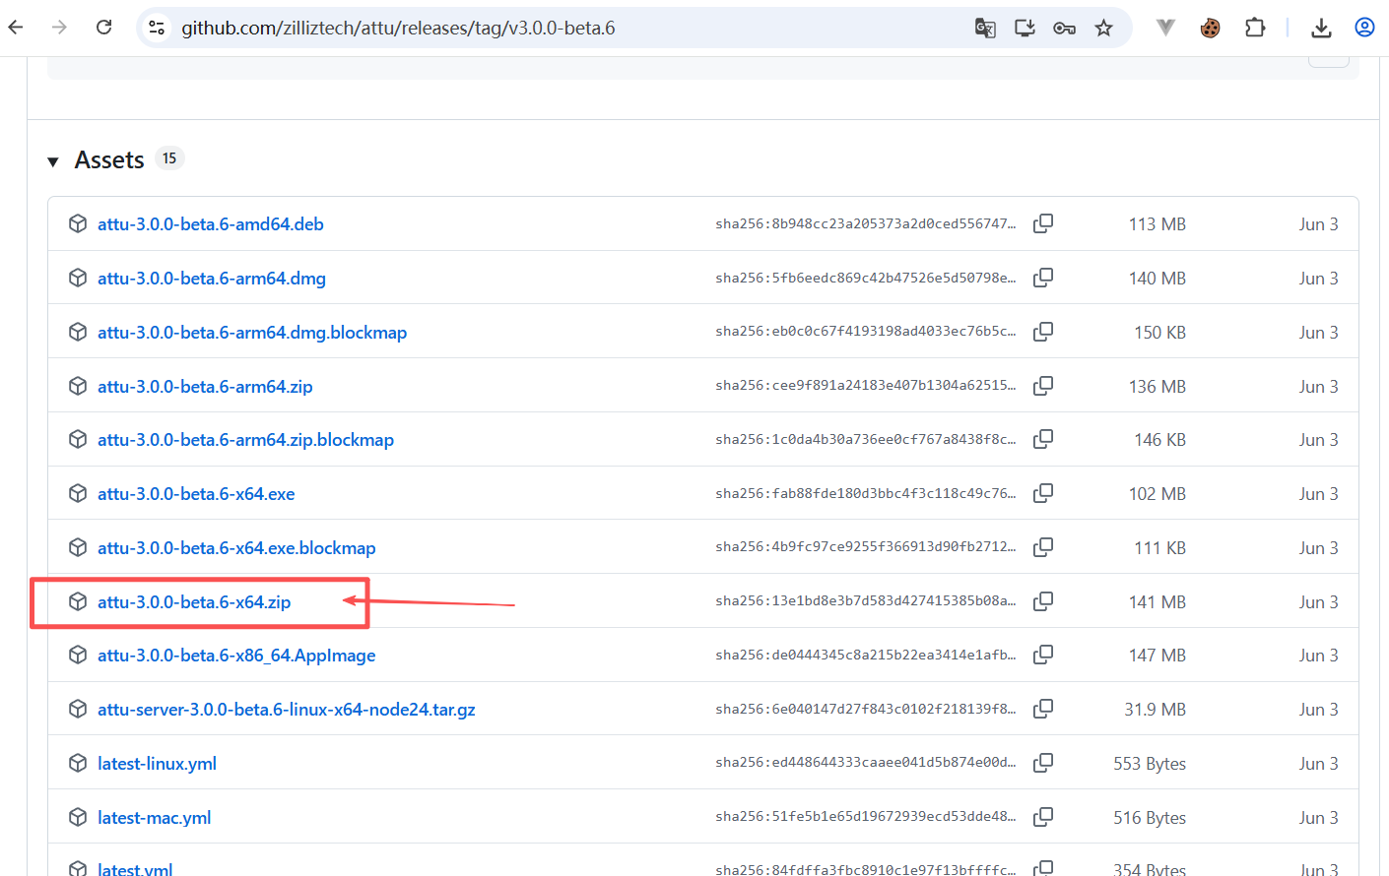Copy sha256 for x64.exe asset

1043,493
